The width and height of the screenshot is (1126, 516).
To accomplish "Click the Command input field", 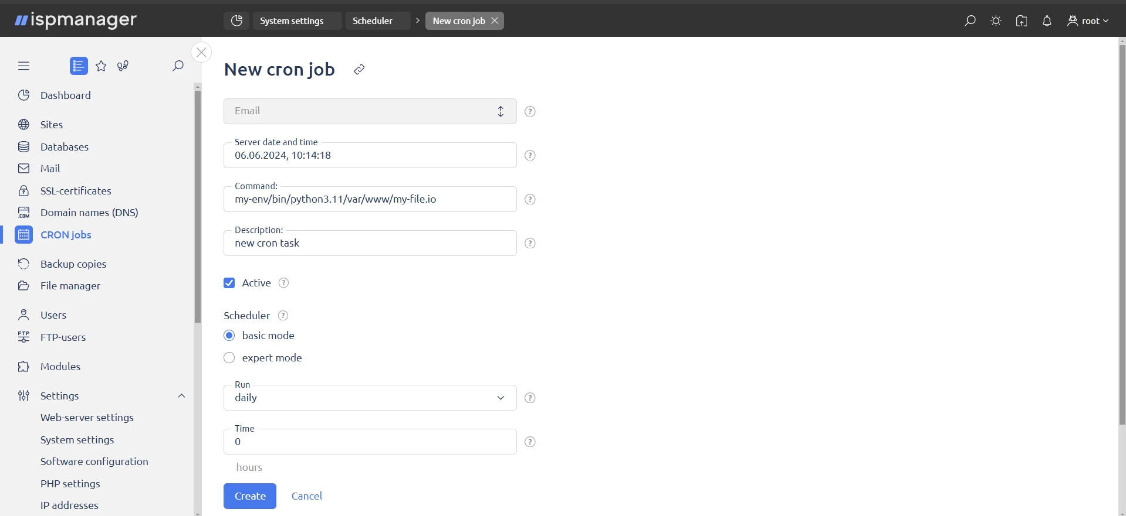I will (x=370, y=199).
